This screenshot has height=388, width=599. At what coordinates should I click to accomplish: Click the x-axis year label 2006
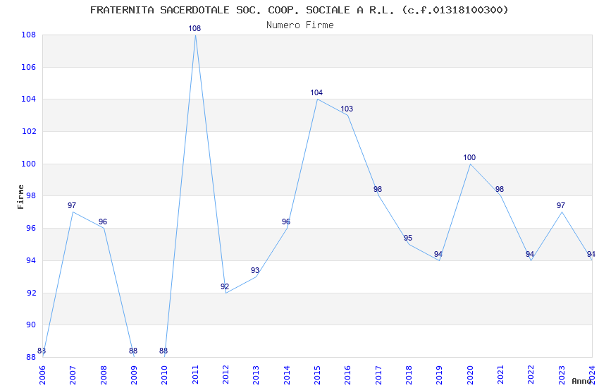point(42,375)
